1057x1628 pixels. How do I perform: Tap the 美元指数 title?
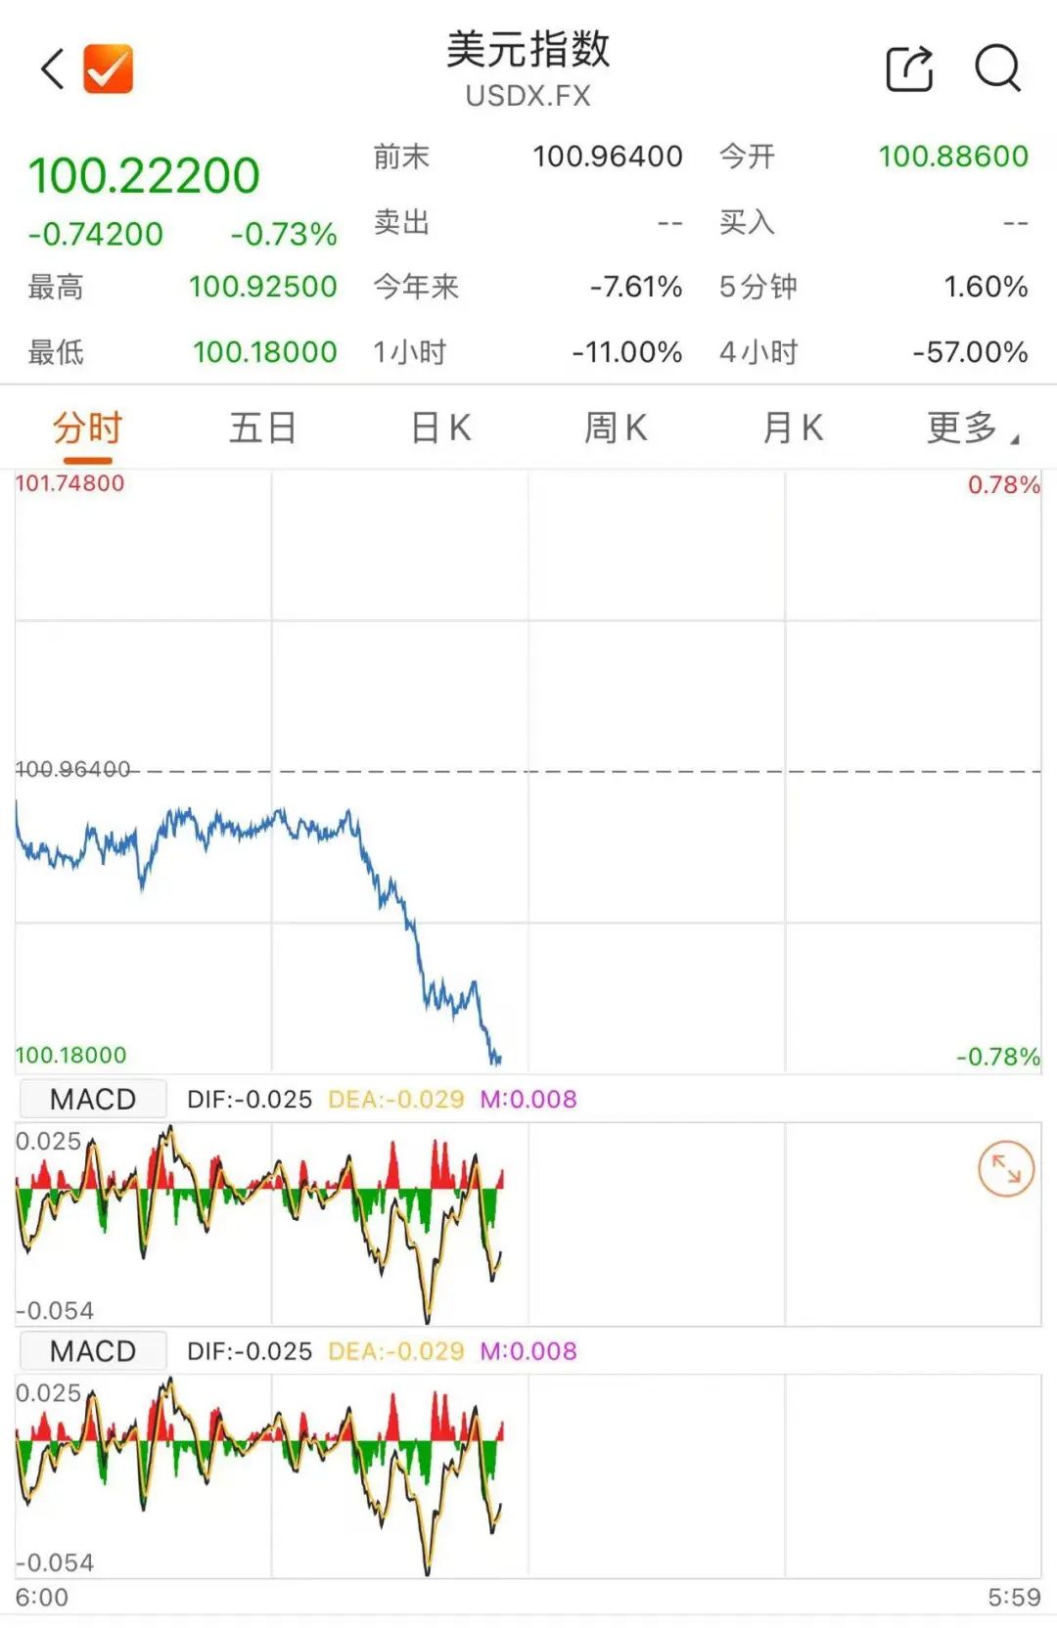[x=528, y=49]
